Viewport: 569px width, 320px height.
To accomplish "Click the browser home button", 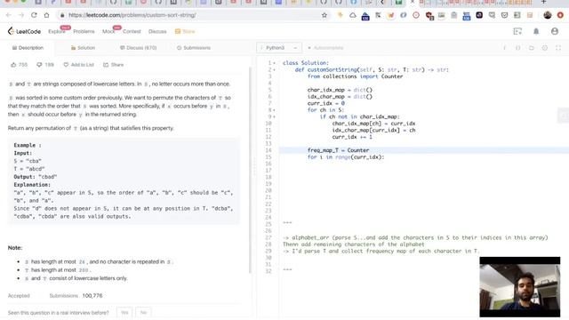I will [46, 15].
